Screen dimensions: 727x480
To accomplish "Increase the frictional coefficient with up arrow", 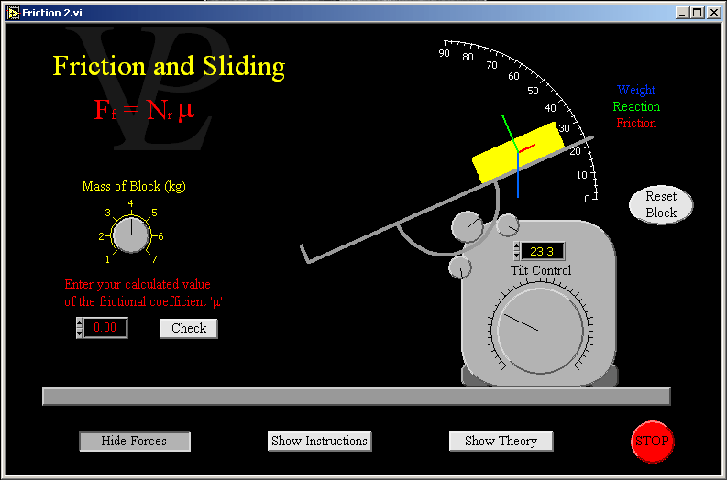I will coord(79,323).
